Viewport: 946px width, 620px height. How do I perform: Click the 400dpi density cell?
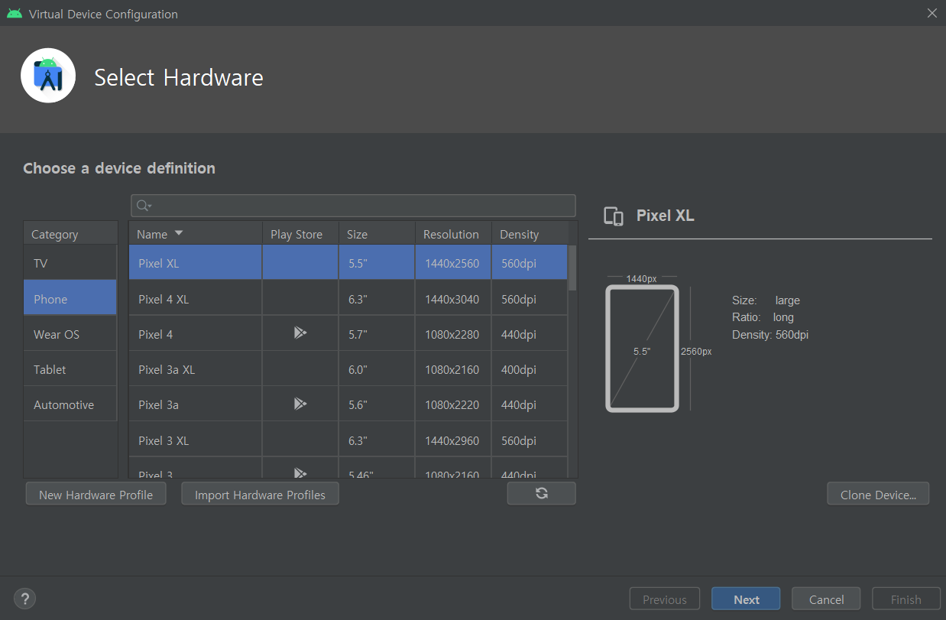[530, 369]
